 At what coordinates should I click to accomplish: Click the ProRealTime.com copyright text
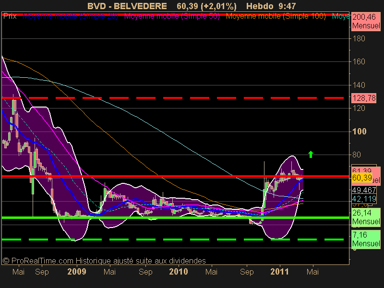coord(104,261)
